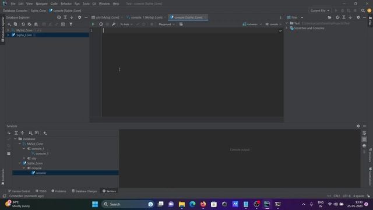Add new data source plus icon

pos(9,24)
